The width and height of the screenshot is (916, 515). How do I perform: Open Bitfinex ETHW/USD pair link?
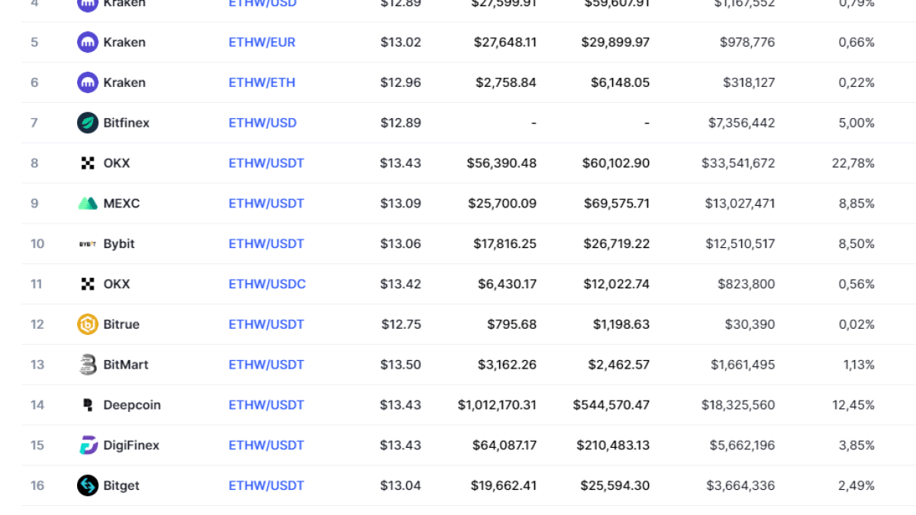click(263, 123)
